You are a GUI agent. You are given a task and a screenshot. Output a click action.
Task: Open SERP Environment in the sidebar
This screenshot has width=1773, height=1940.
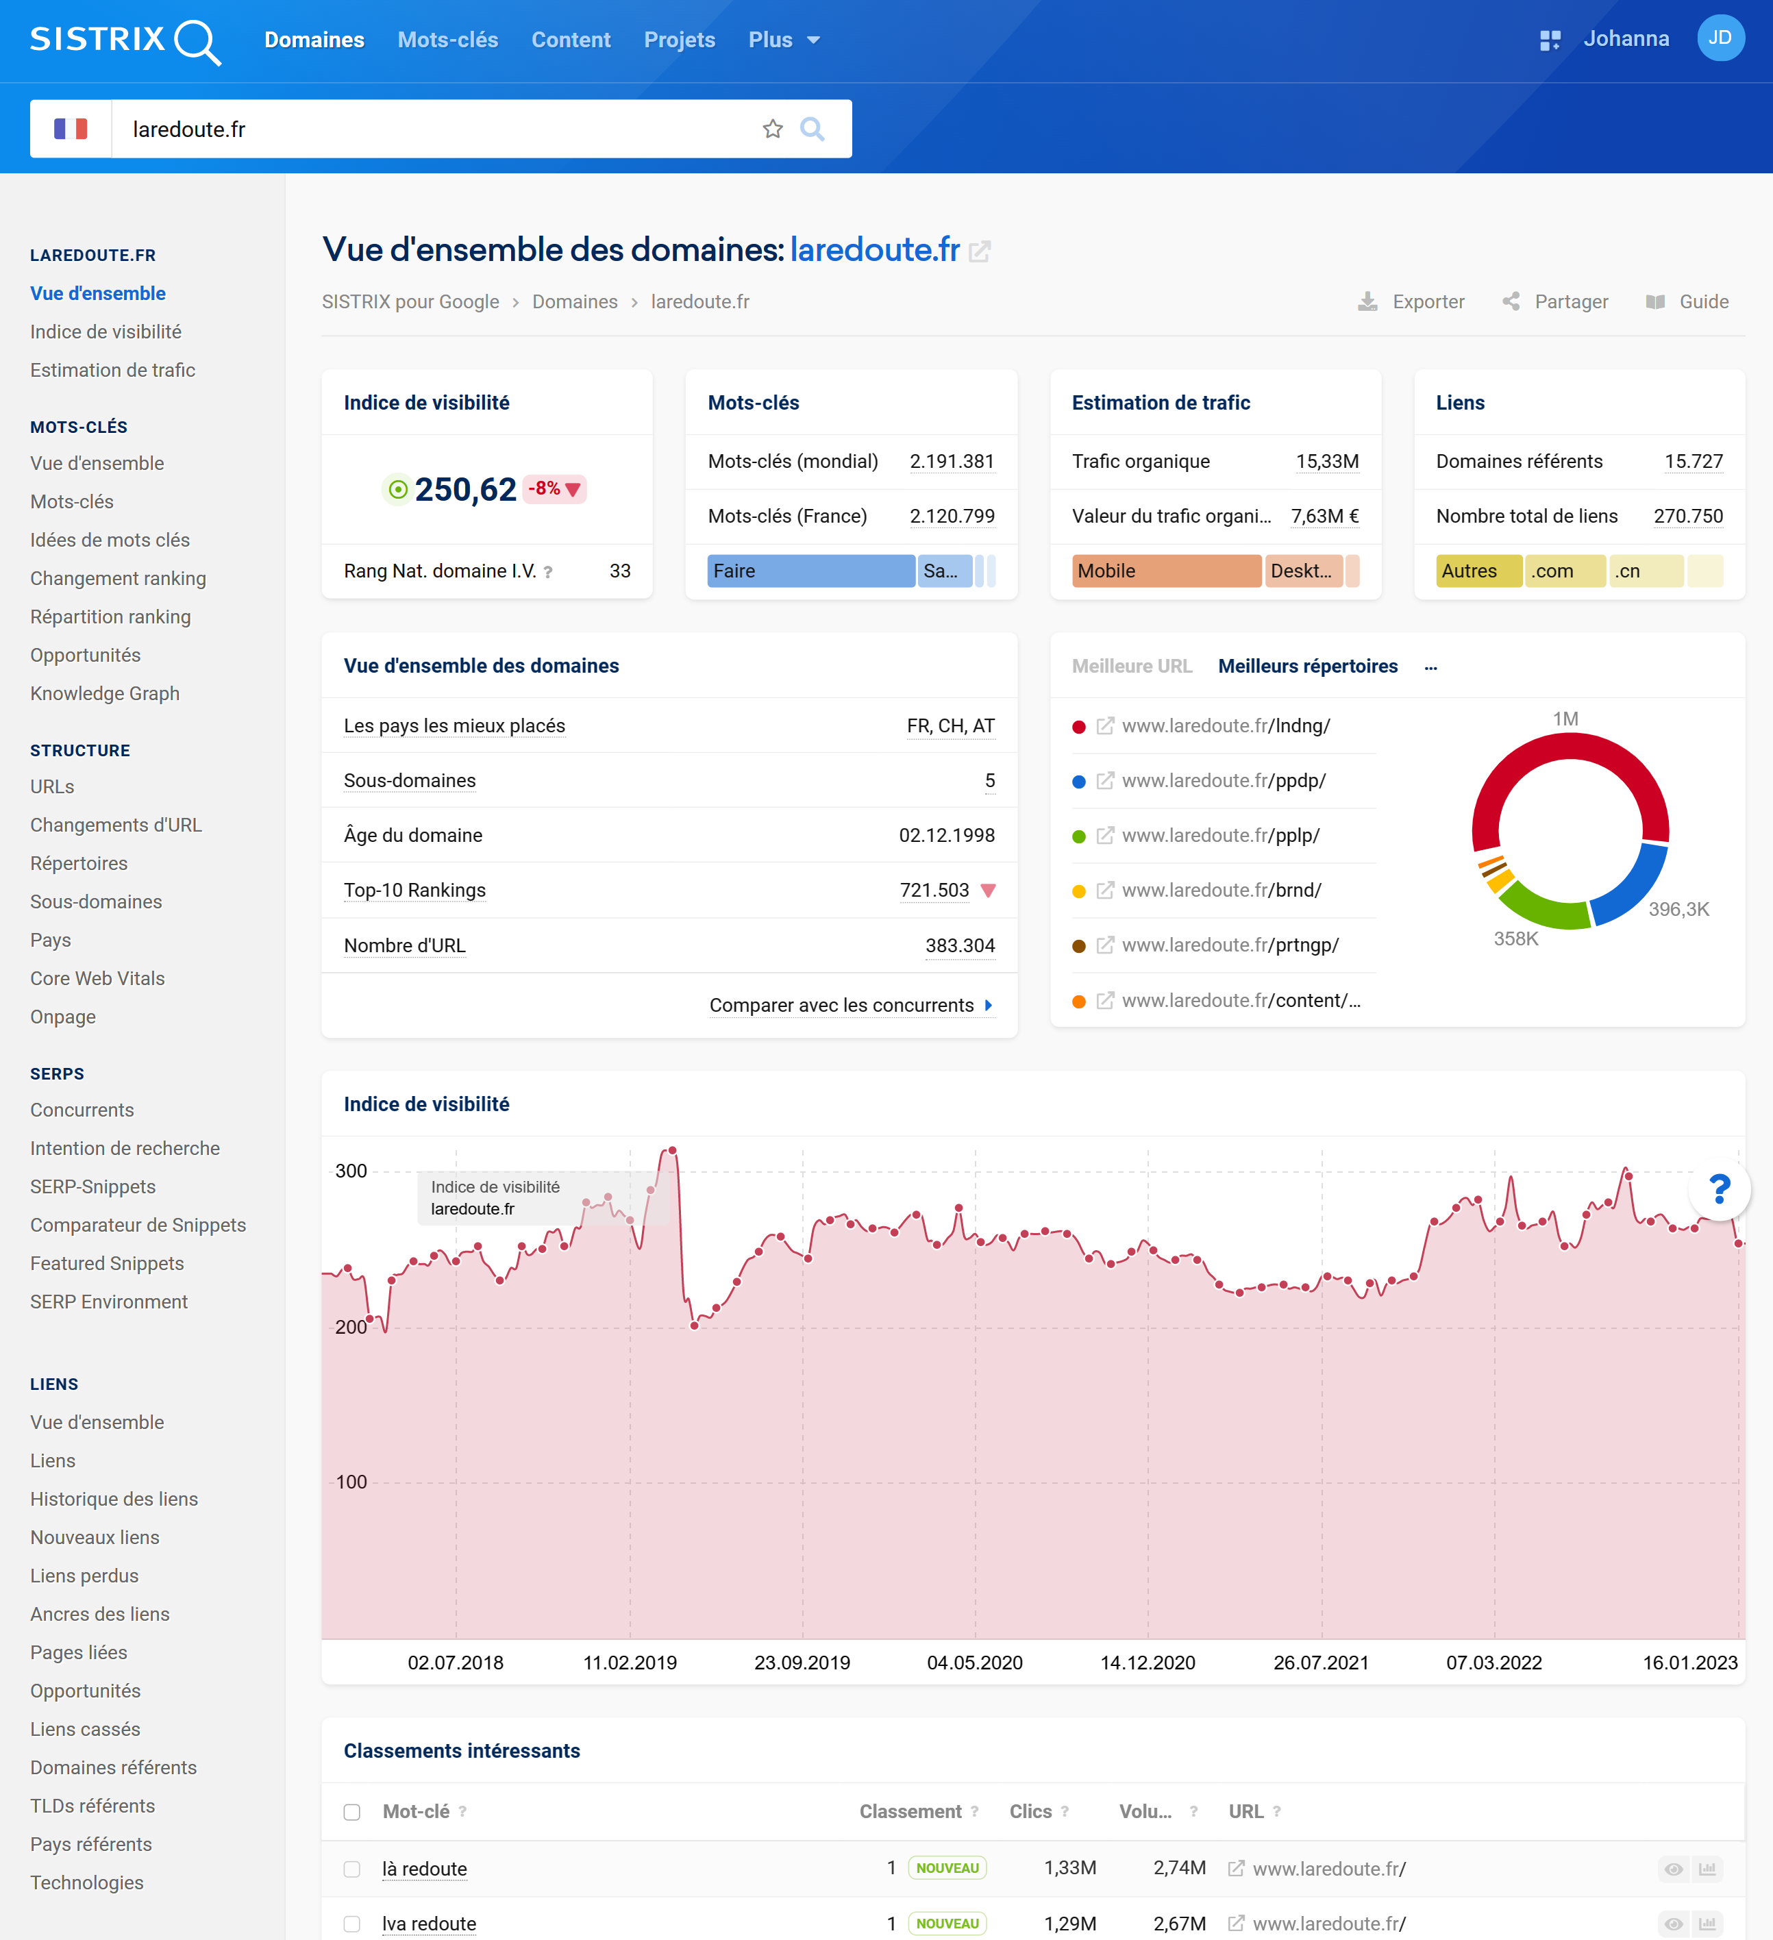click(109, 1302)
